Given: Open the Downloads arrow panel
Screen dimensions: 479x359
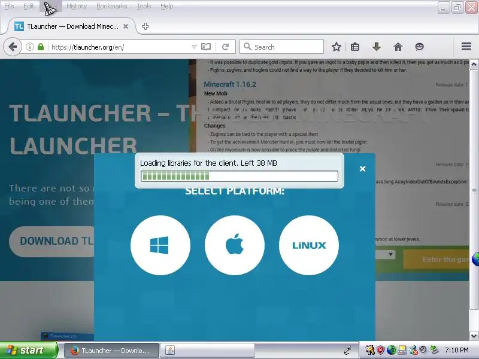Looking at the screenshot, I should (x=377, y=47).
